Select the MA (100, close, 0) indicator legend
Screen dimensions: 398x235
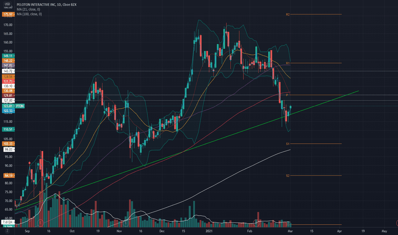click(29, 14)
